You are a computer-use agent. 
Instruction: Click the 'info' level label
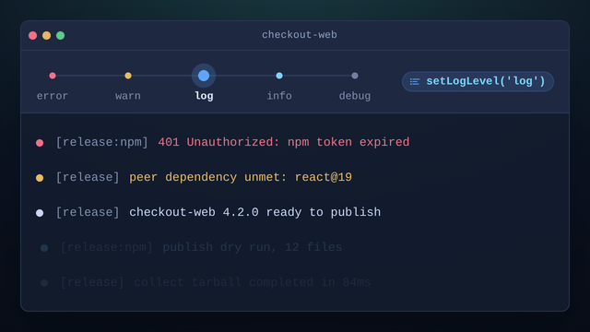(x=279, y=96)
